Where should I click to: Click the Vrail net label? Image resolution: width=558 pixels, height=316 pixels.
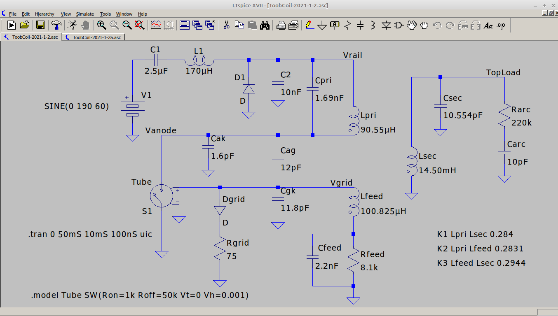[353, 55]
